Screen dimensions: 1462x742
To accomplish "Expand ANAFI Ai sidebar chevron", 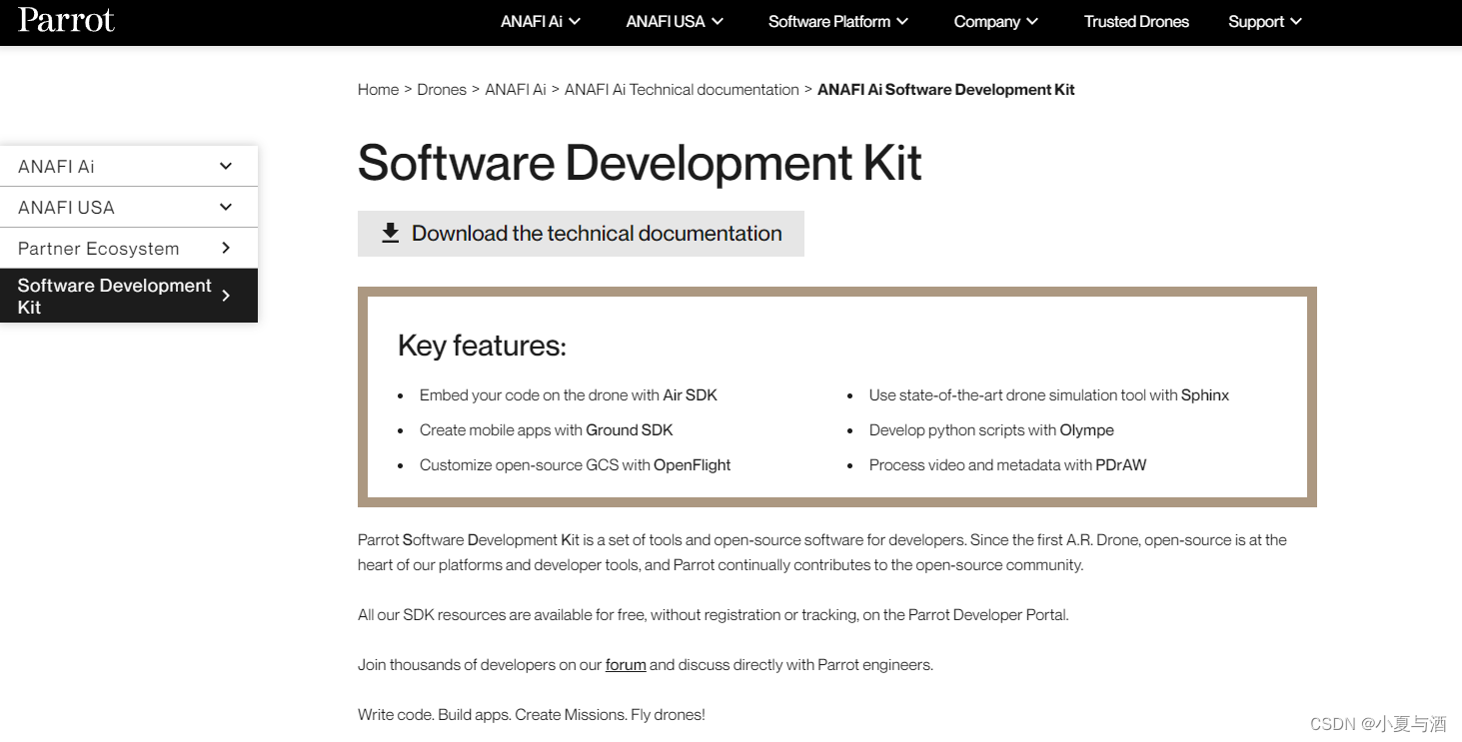I will pyautogui.click(x=226, y=166).
